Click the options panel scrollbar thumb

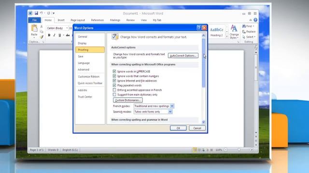coord(203,63)
